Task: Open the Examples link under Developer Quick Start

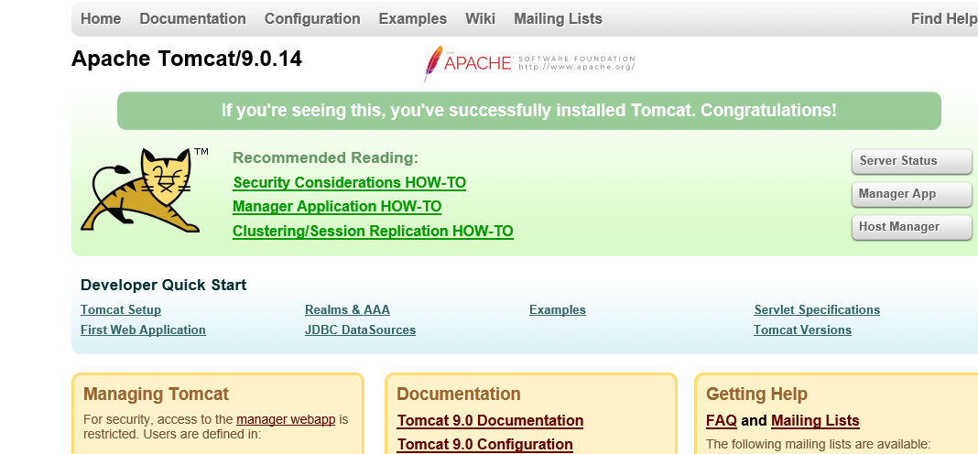Action: pos(558,310)
